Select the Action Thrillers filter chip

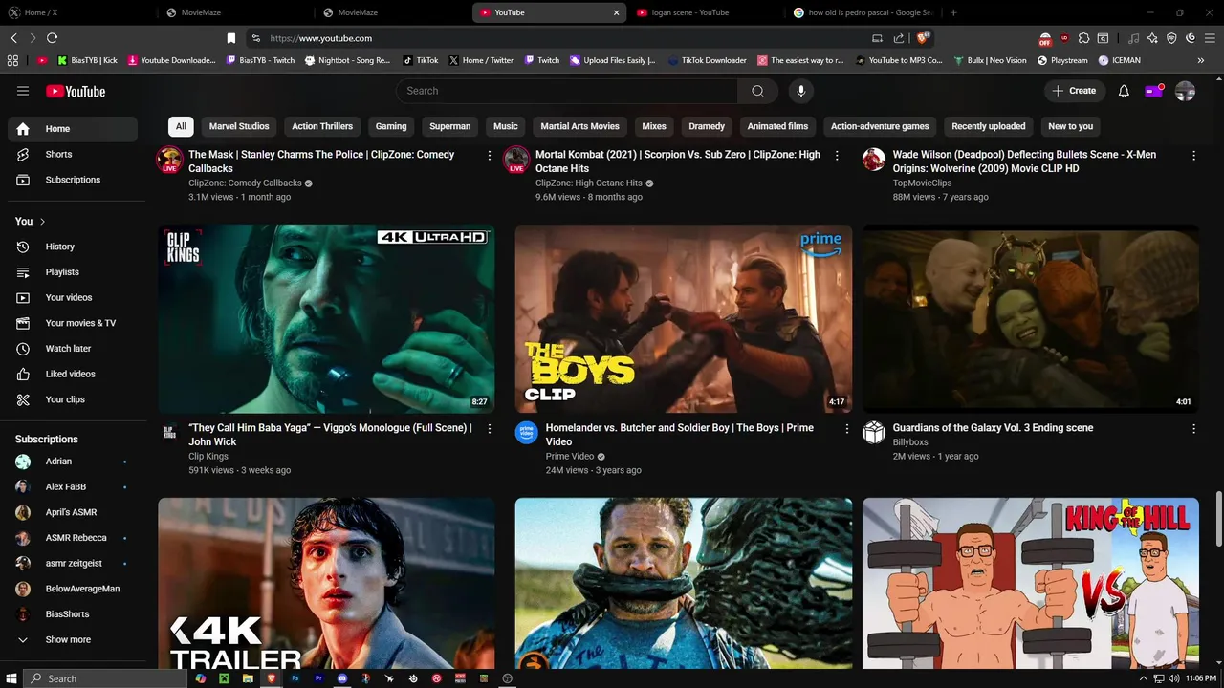322,126
